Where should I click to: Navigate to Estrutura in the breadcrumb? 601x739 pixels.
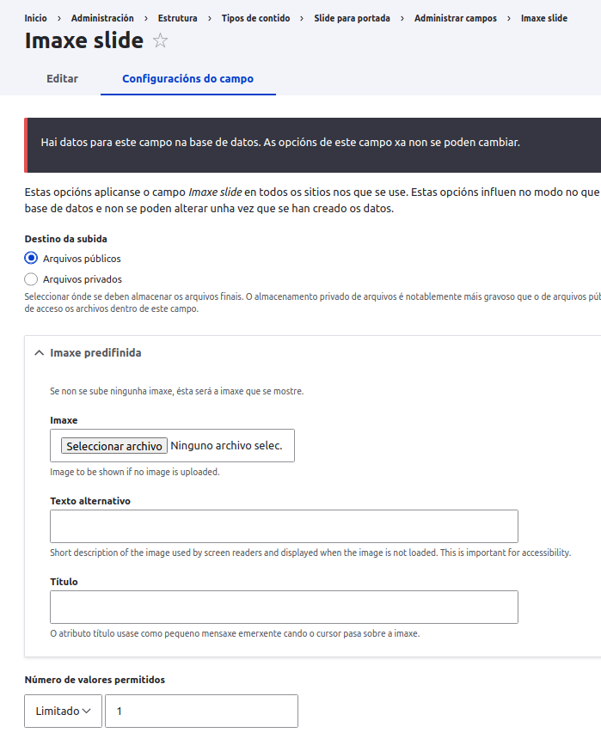point(177,18)
